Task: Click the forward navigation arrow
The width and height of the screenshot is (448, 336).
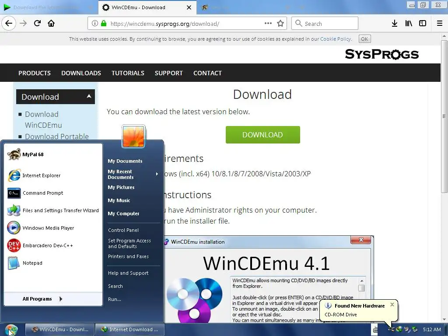Action: (23, 24)
